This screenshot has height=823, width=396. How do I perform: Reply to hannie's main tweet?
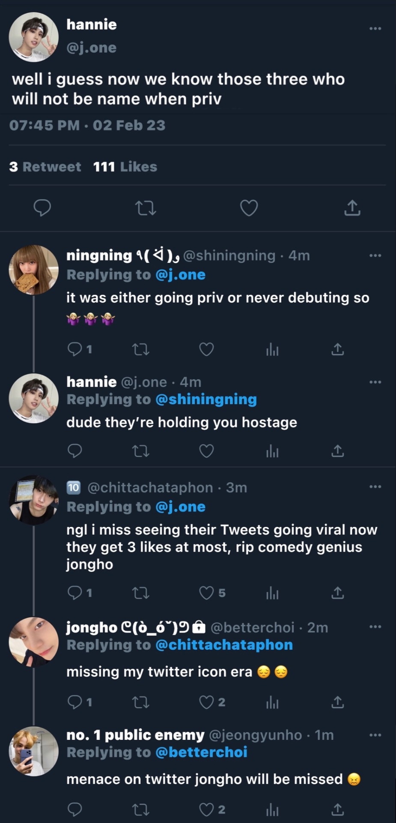coord(42,208)
